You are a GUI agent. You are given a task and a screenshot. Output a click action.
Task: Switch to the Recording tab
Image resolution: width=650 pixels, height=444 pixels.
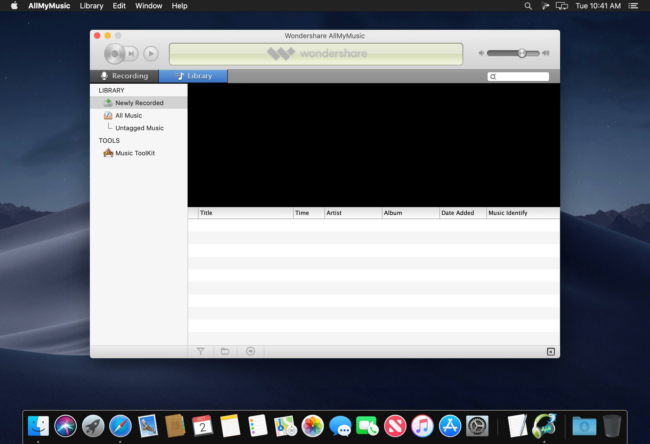[x=124, y=76]
